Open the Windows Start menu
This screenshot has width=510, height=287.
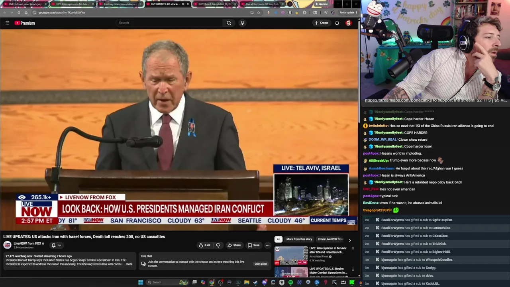click(141, 282)
